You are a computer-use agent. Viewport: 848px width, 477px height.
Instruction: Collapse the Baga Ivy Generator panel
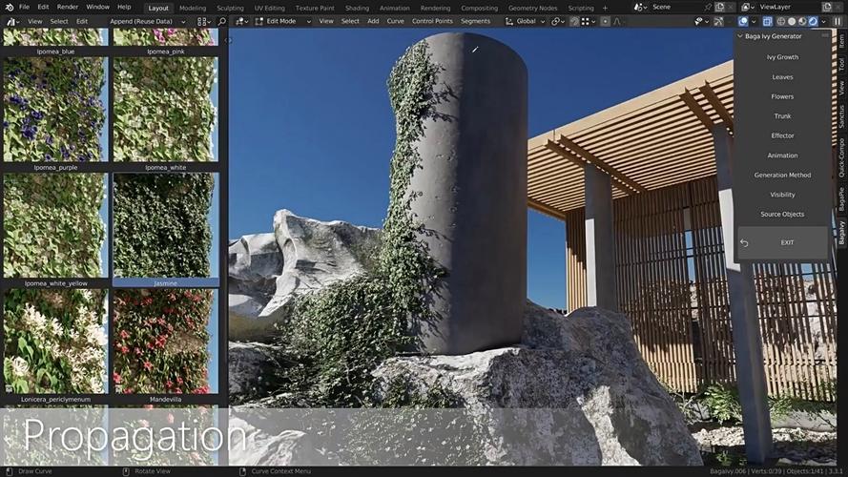[x=740, y=36]
